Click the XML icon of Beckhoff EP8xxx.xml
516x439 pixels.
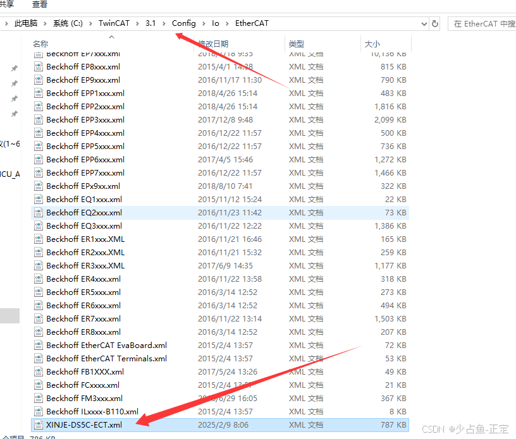(39, 67)
